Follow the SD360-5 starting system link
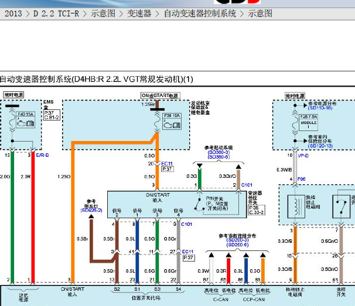The image size is (355, 306). tap(219, 157)
